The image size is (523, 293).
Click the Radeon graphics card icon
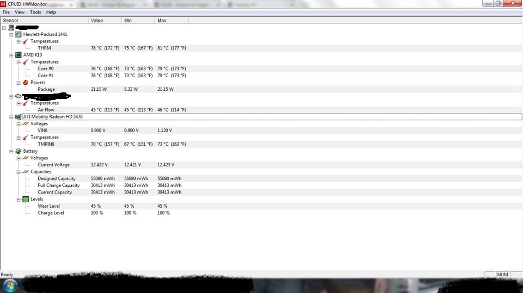pyautogui.click(x=19, y=117)
